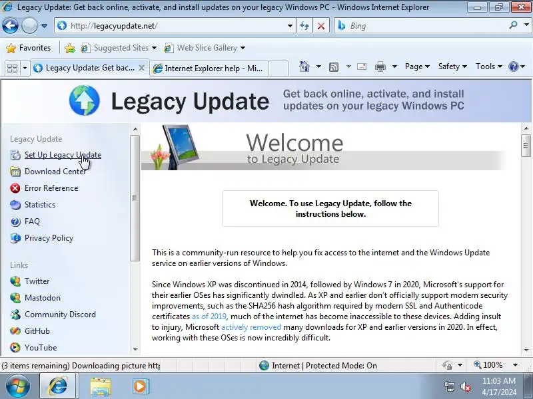Open the Favorites center
Viewport: 533px width, 399px height.
pos(29,48)
